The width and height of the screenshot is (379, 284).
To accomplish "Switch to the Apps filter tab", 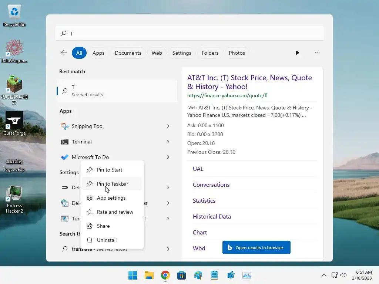I will pos(98,53).
